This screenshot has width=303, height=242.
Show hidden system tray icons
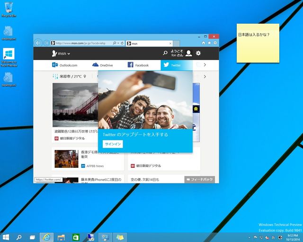coord(250,238)
